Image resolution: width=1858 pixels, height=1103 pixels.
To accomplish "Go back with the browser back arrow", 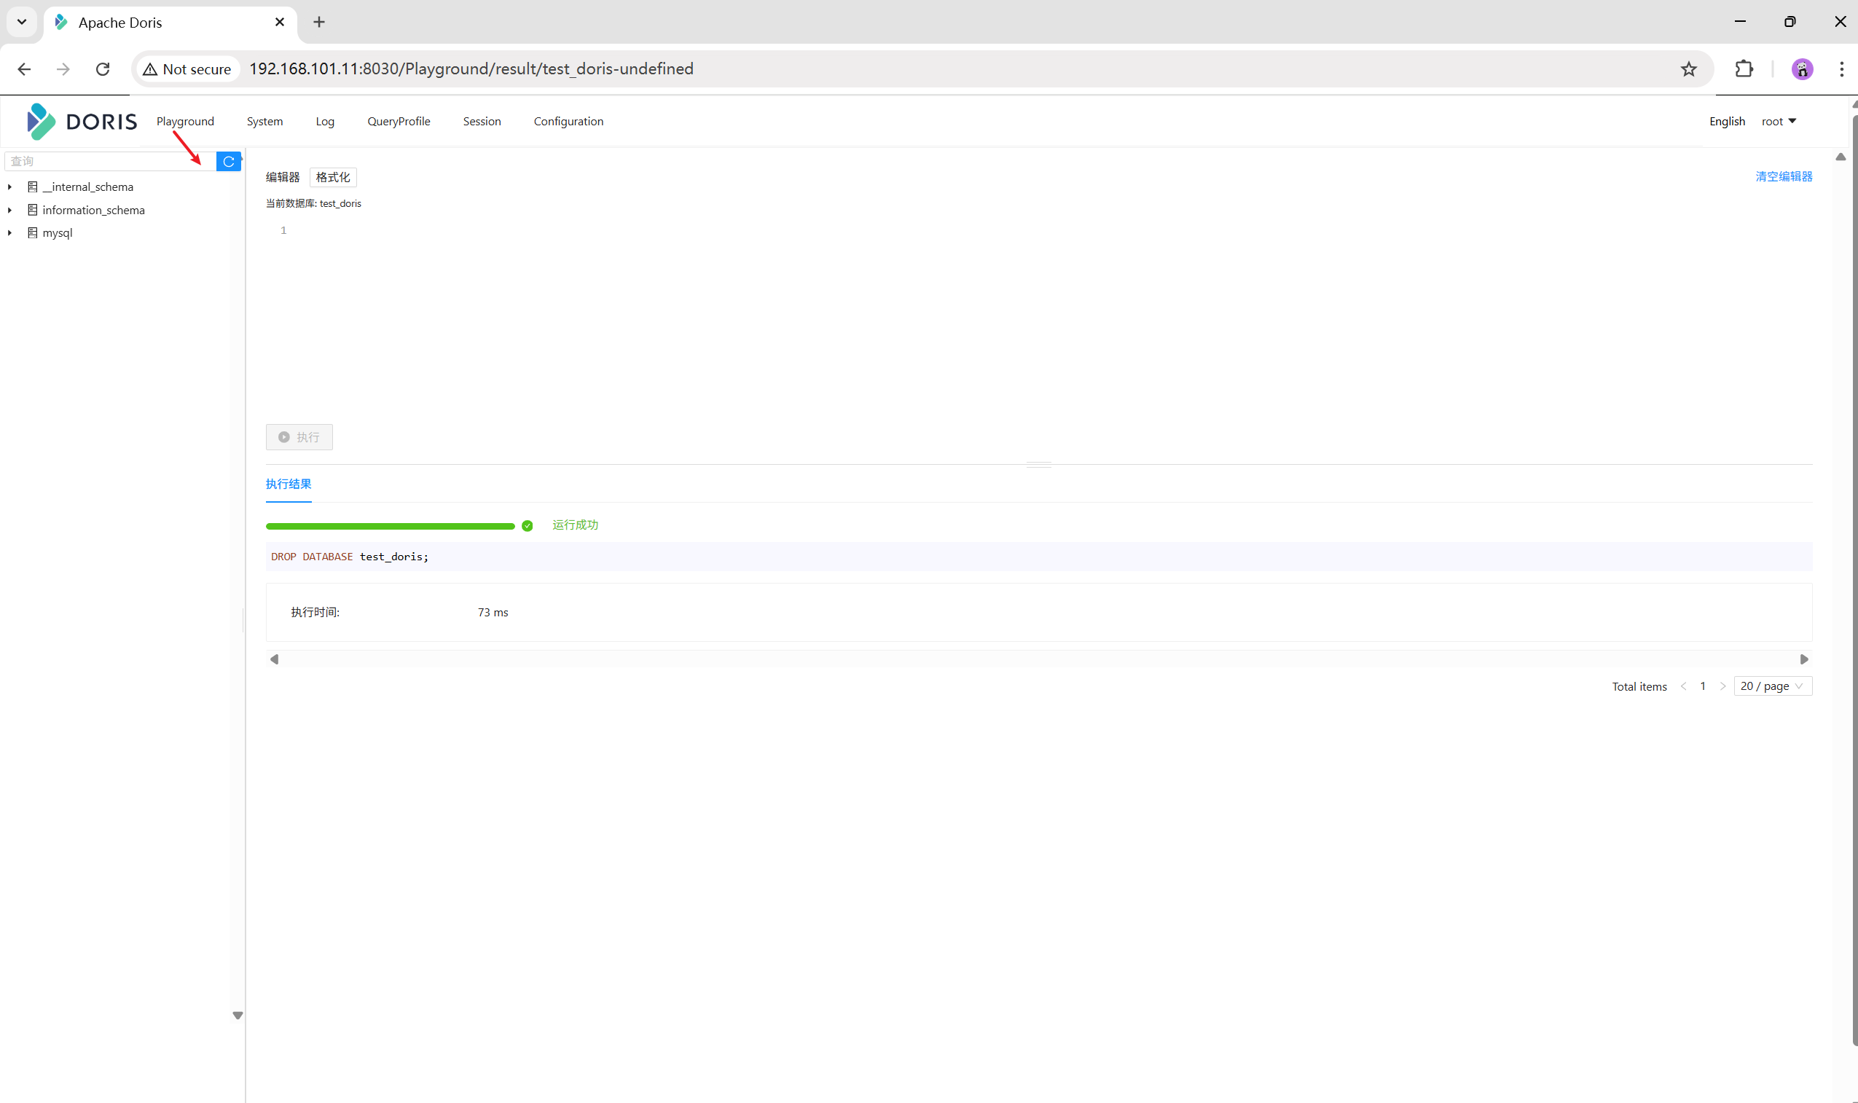I will [x=24, y=69].
